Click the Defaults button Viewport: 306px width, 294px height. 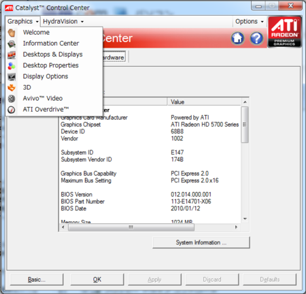tap(270, 280)
